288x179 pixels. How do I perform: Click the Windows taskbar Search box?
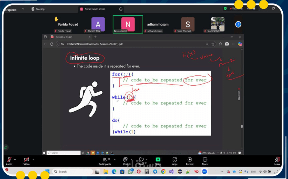pos(72,172)
